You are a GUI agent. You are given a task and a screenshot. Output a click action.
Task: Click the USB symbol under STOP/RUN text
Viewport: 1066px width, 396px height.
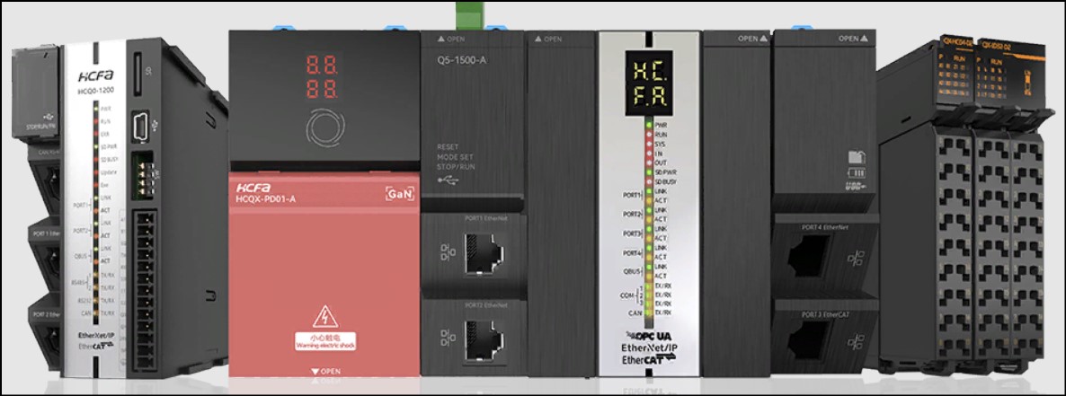[x=446, y=180]
